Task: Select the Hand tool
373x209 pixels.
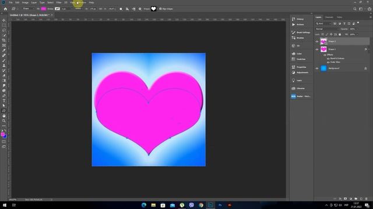Action: [4, 116]
